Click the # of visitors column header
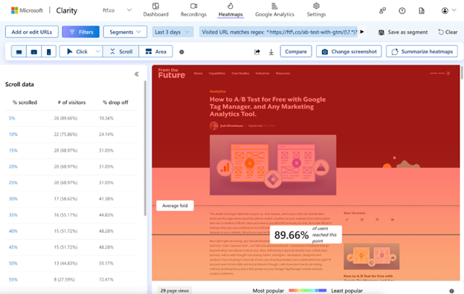The width and height of the screenshot is (464, 294). pos(71,102)
